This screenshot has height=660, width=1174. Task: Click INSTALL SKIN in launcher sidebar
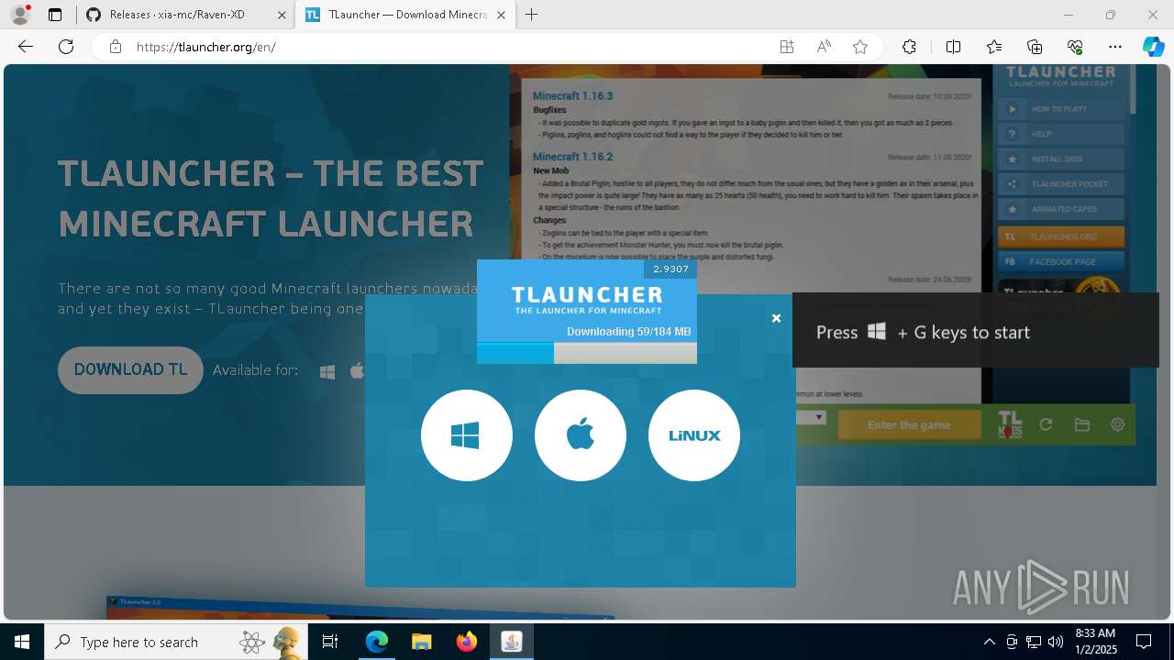coord(1061,159)
